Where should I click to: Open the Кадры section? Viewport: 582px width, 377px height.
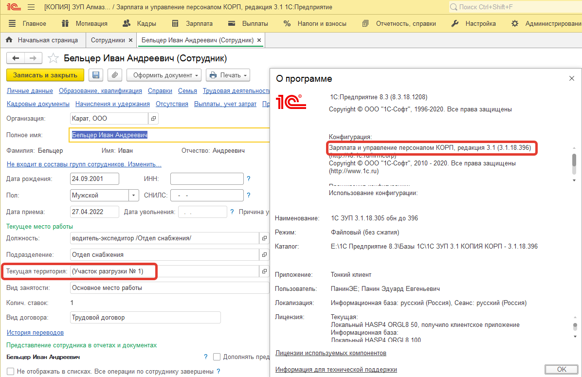tap(140, 23)
